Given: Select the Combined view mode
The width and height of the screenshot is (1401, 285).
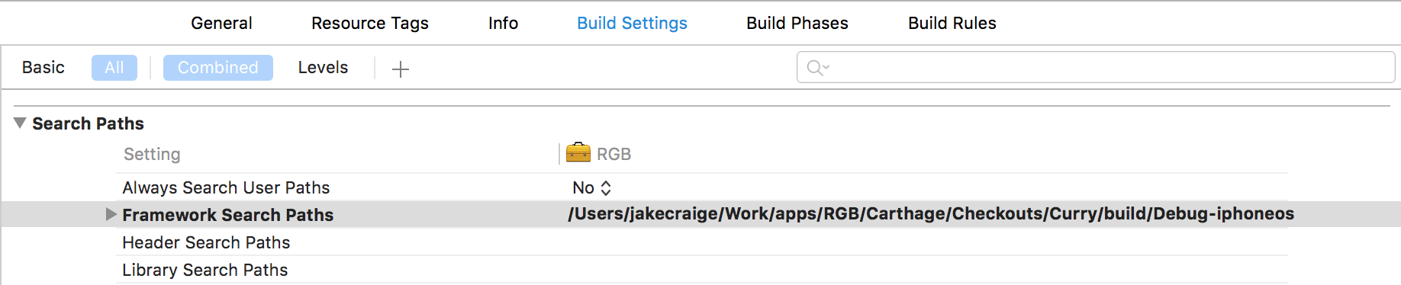Looking at the screenshot, I should [x=218, y=68].
